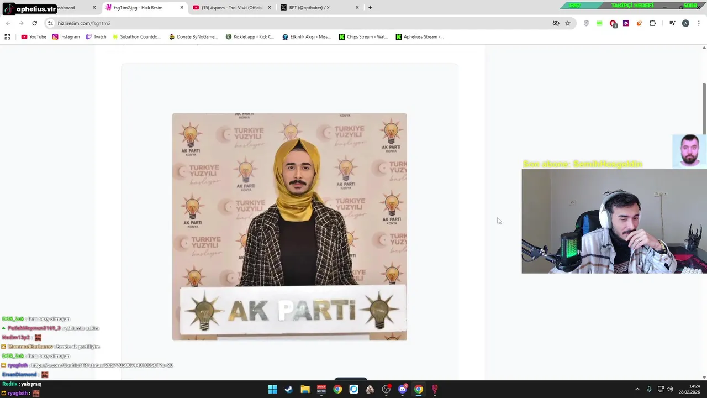Screen dimensions: 707x398
Task: Open the Kicklet.app bookmark
Action: pos(250,36)
